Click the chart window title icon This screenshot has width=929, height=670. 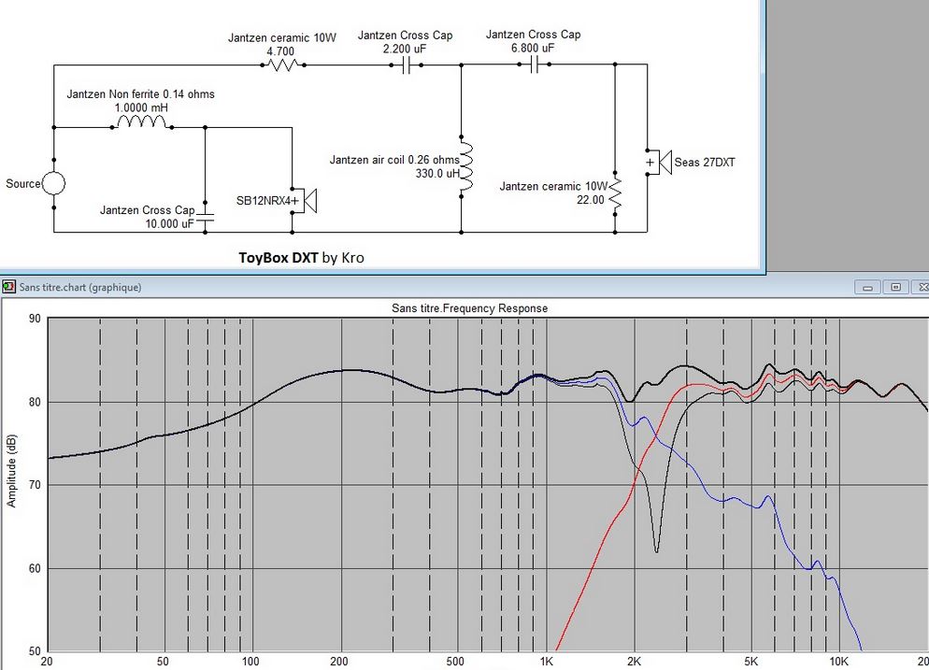pyautogui.click(x=8, y=287)
